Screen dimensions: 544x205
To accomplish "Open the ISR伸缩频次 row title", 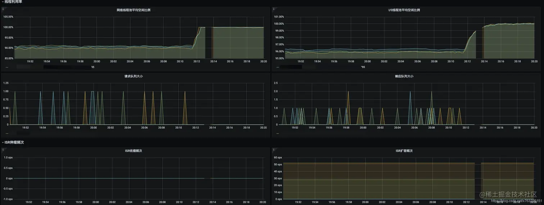I will click(x=14, y=142).
